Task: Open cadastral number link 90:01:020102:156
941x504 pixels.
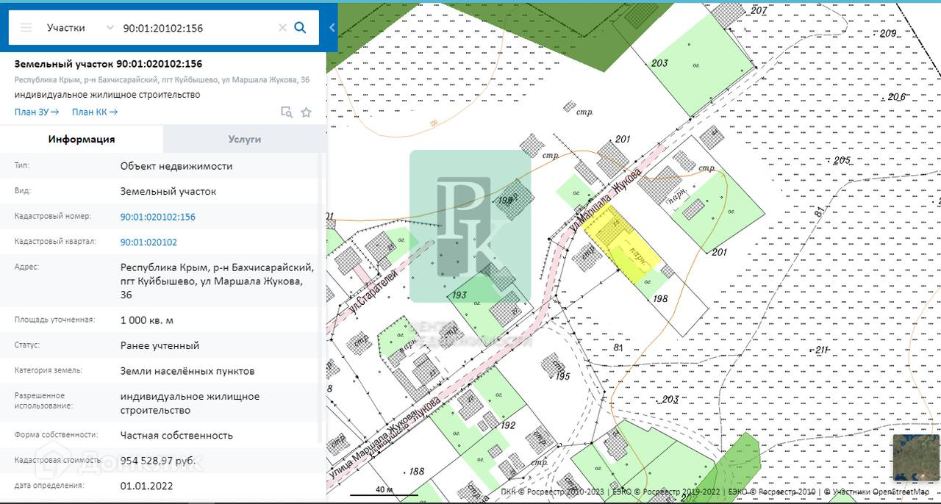Action: tap(158, 217)
